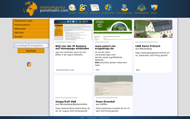Image resolution: width=190 pixels, height=119 pixels.
Task: Click 'aus Seiffen' subtitle text
Action: pos(102,104)
